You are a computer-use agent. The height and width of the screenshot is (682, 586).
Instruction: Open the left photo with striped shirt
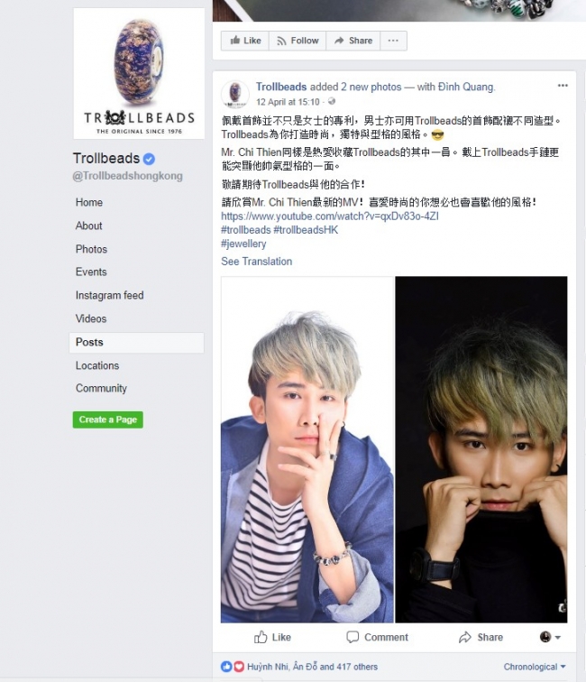click(x=307, y=450)
